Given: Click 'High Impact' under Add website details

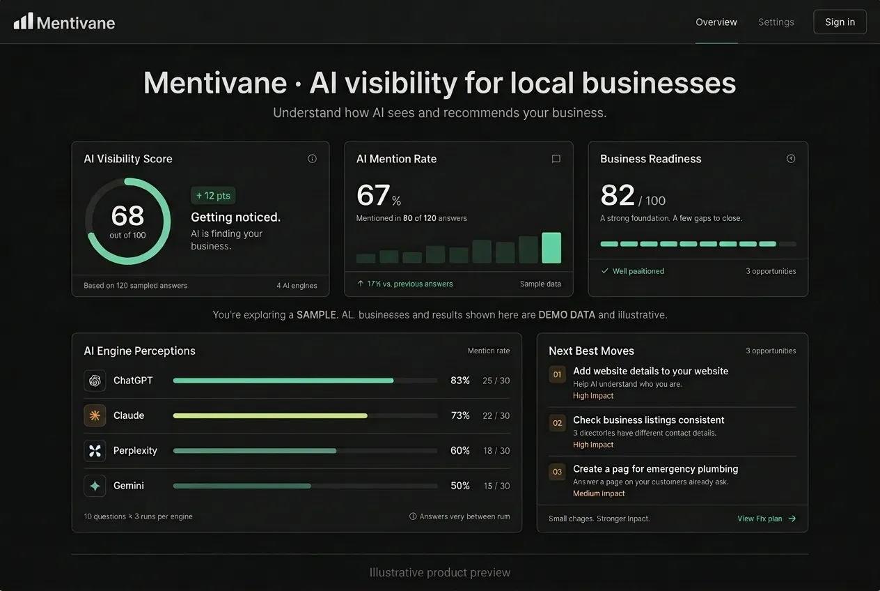Looking at the screenshot, I should point(593,396).
